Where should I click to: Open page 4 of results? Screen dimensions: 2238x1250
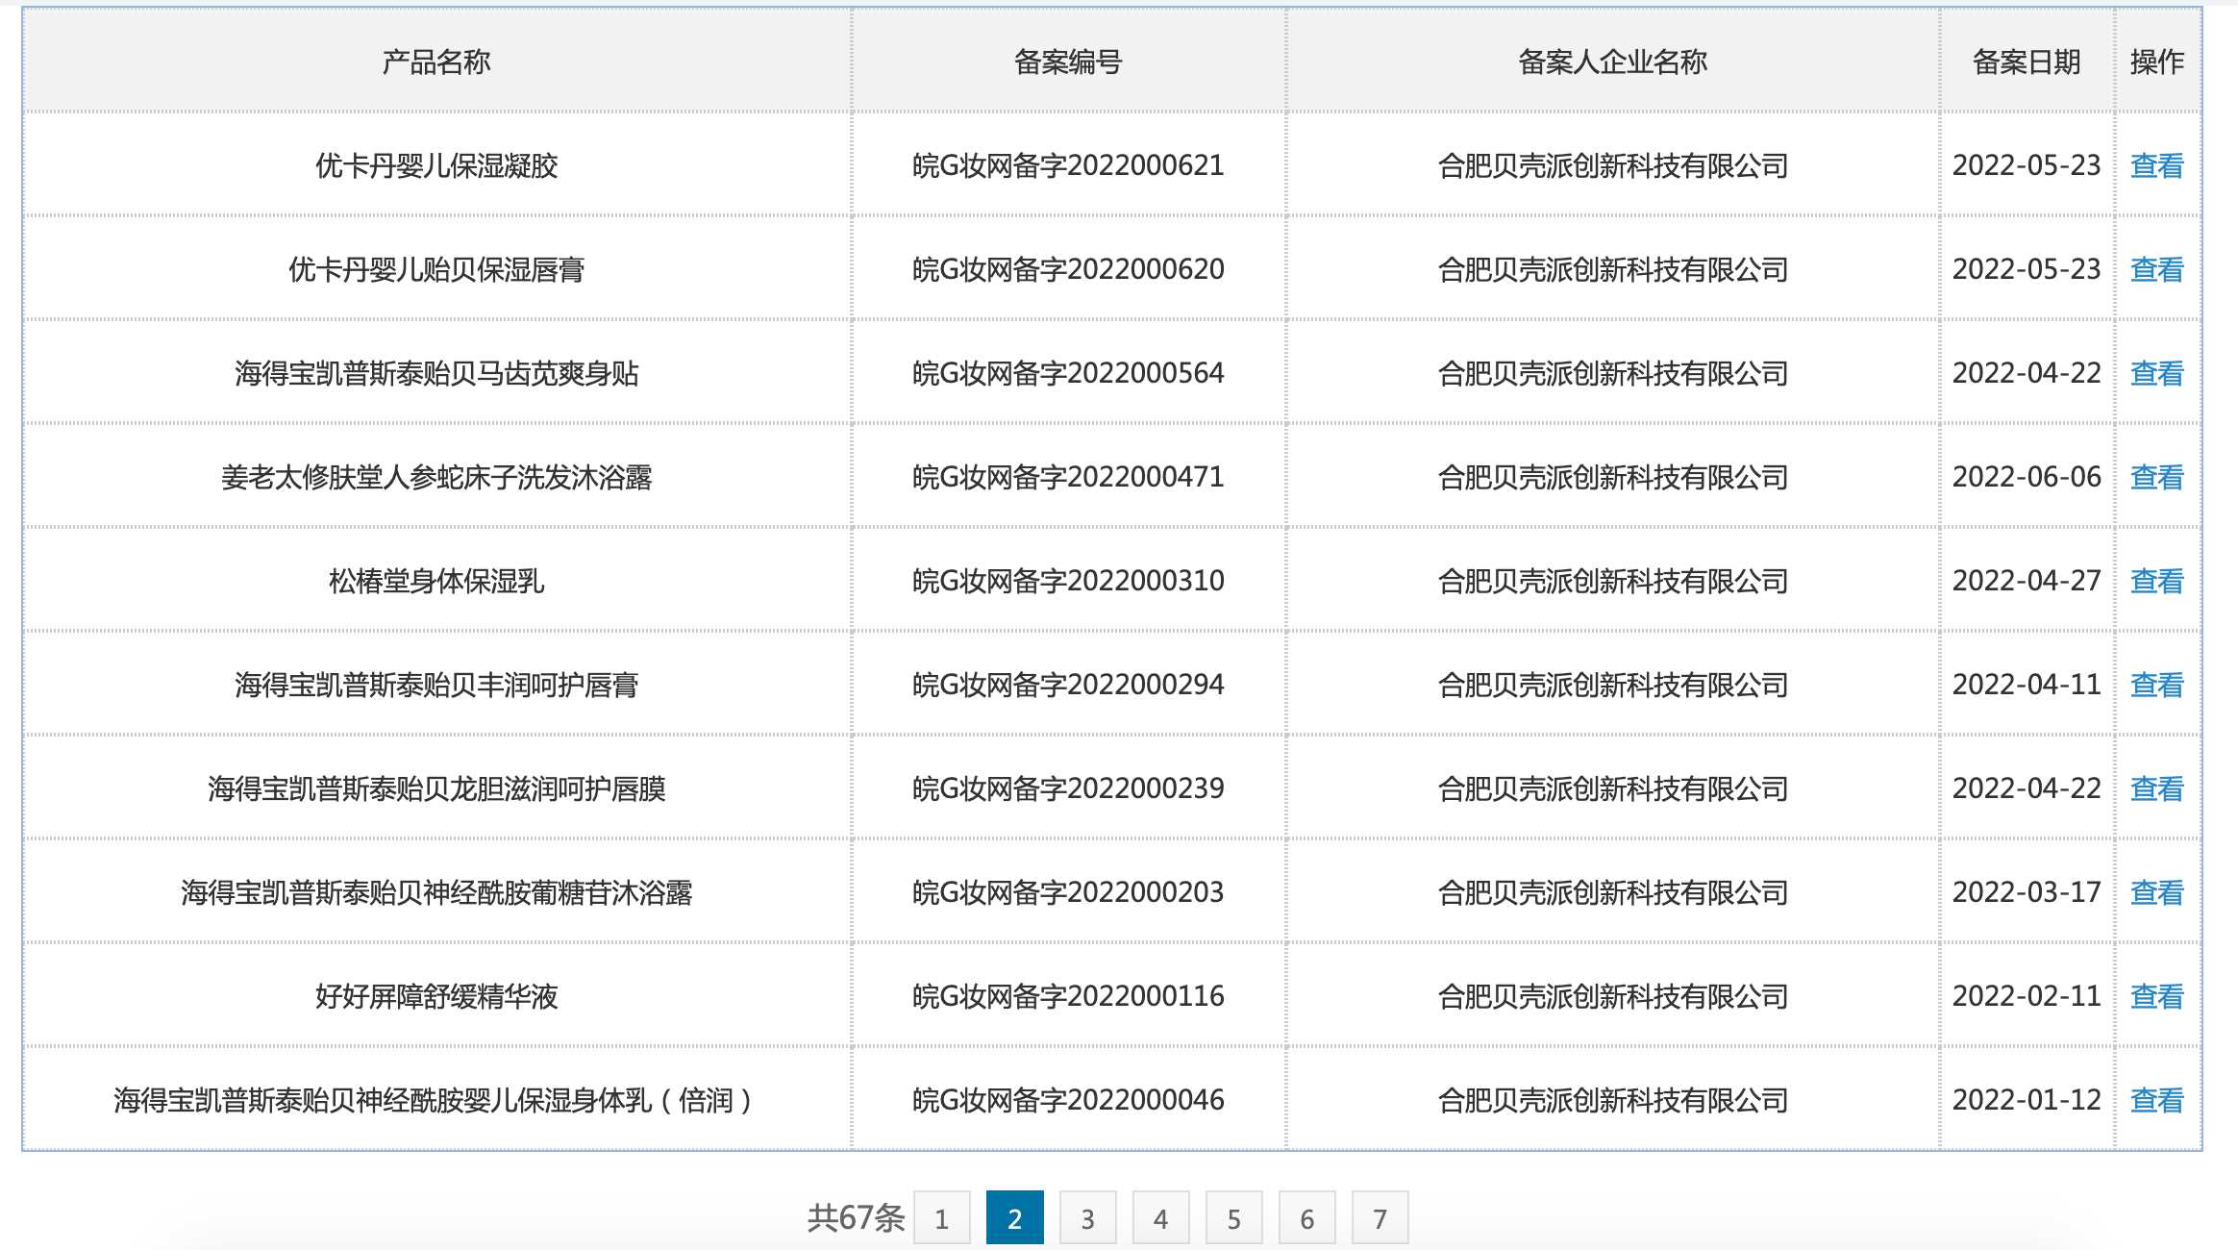coord(1161,1218)
